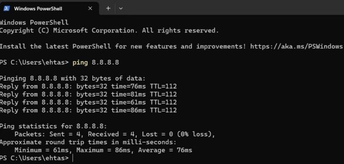Click the reply line showing time=81ms
The height and width of the screenshot is (164, 344).
tap(88, 94)
